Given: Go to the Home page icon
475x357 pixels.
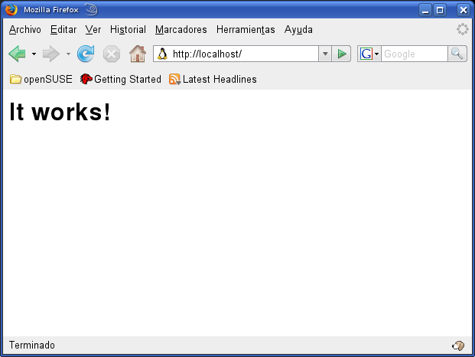Looking at the screenshot, I should (x=138, y=54).
